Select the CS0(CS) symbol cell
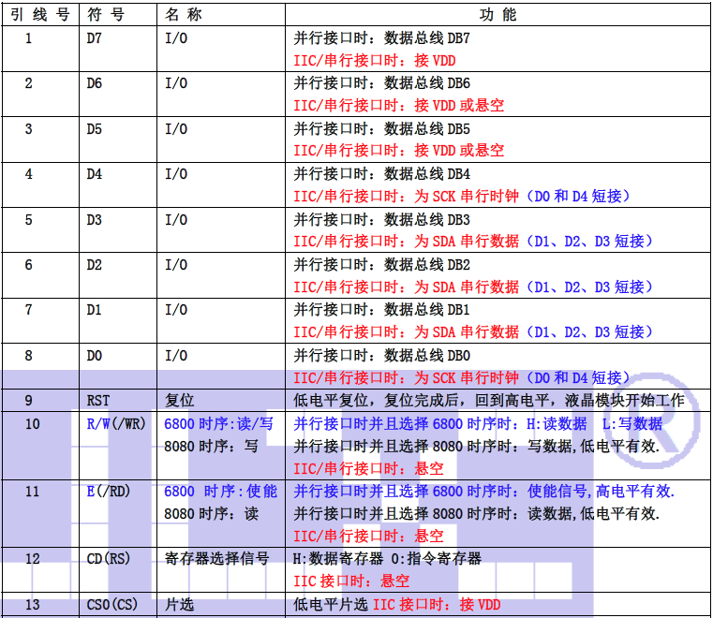 coord(111,605)
